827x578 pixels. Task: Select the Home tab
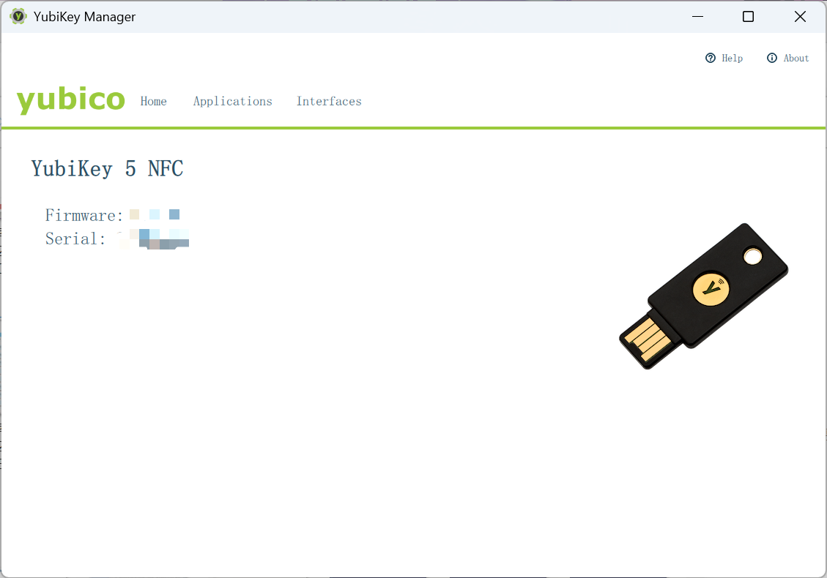coord(153,101)
